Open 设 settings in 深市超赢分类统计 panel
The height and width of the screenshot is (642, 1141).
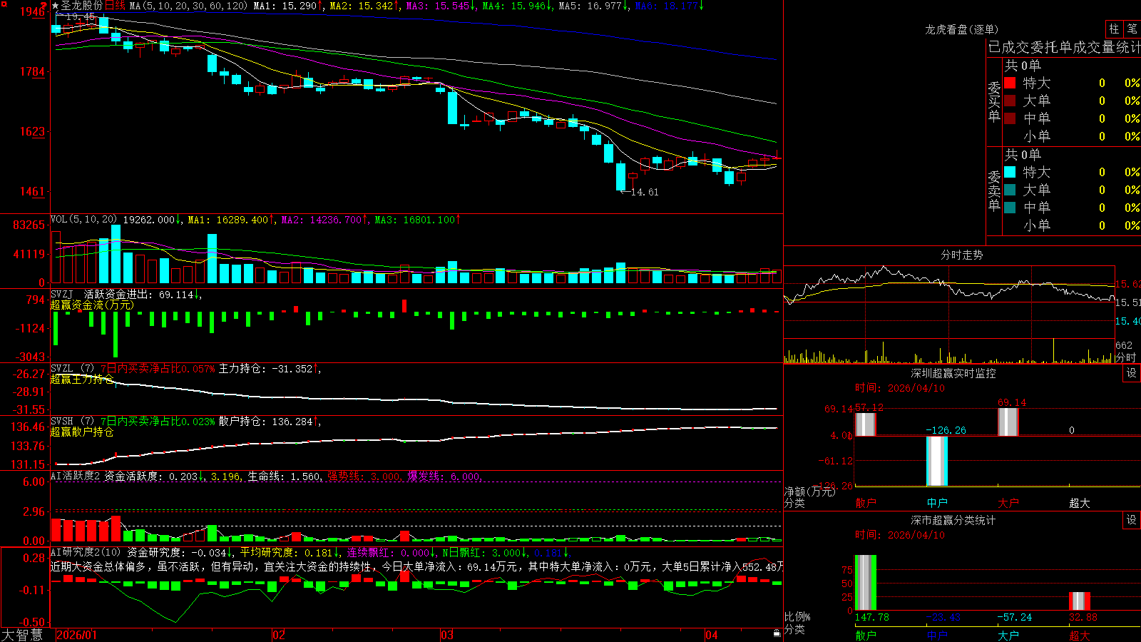1132,520
